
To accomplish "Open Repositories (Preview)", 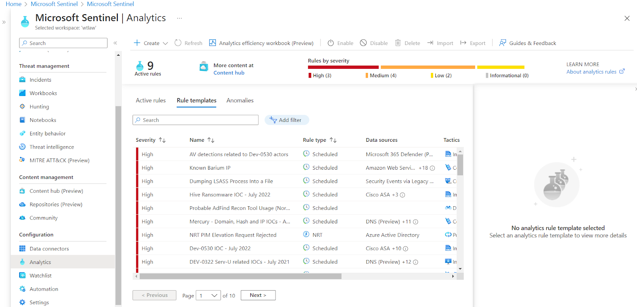I will (56, 204).
